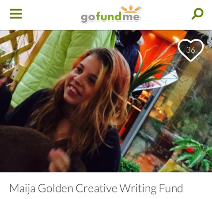
Task: Open the Maija Golden Creative Writing Fund title
Action: coord(96,188)
